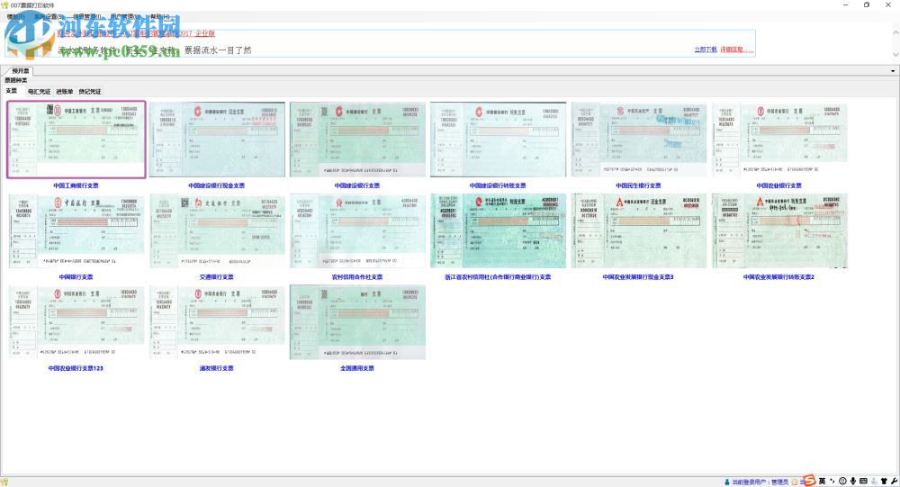Image resolution: width=900 pixels, height=487 pixels.
Task: Click the 全国通用支票 caption text
Action: [x=357, y=368]
